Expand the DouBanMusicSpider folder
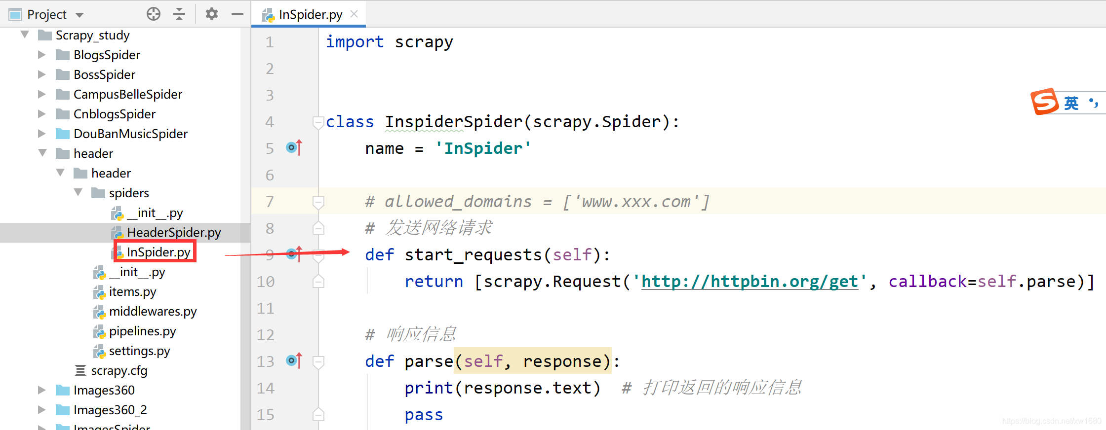The image size is (1106, 430). [42, 134]
